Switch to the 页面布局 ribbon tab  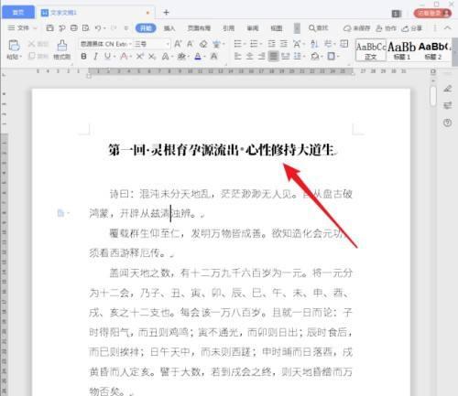pos(199,28)
